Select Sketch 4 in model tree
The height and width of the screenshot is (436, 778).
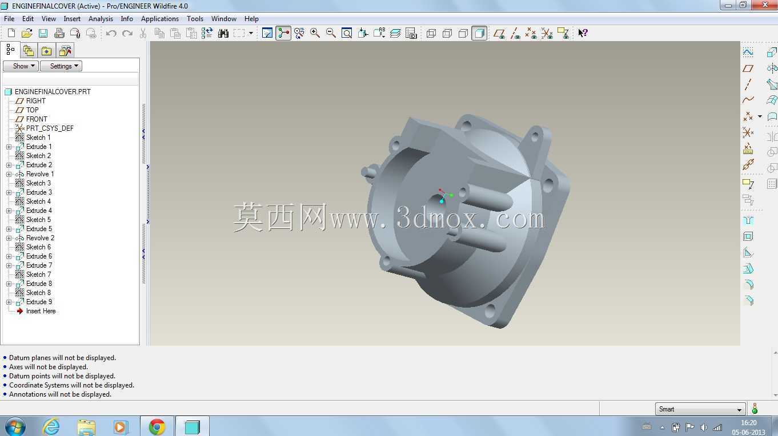tap(38, 201)
